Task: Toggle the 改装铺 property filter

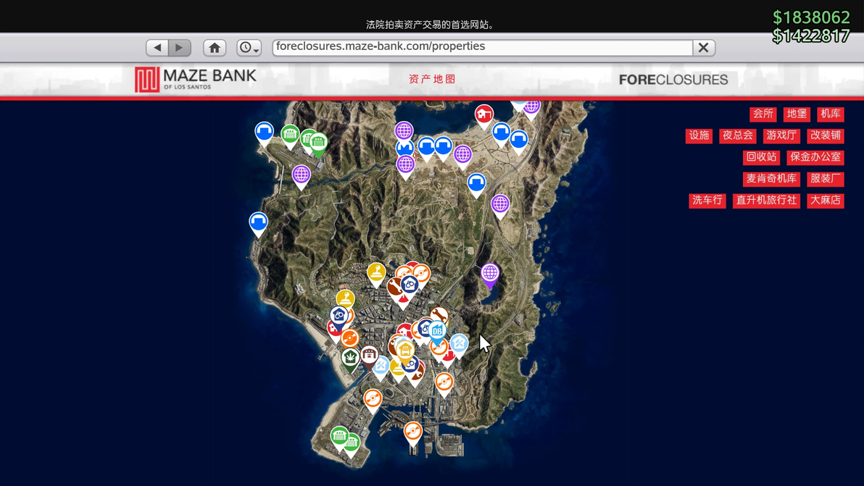Action: (826, 135)
